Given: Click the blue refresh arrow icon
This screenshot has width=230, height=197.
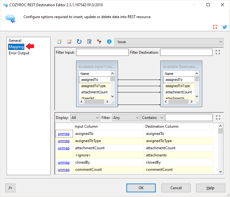Looking at the screenshot, I should [x=79, y=42].
